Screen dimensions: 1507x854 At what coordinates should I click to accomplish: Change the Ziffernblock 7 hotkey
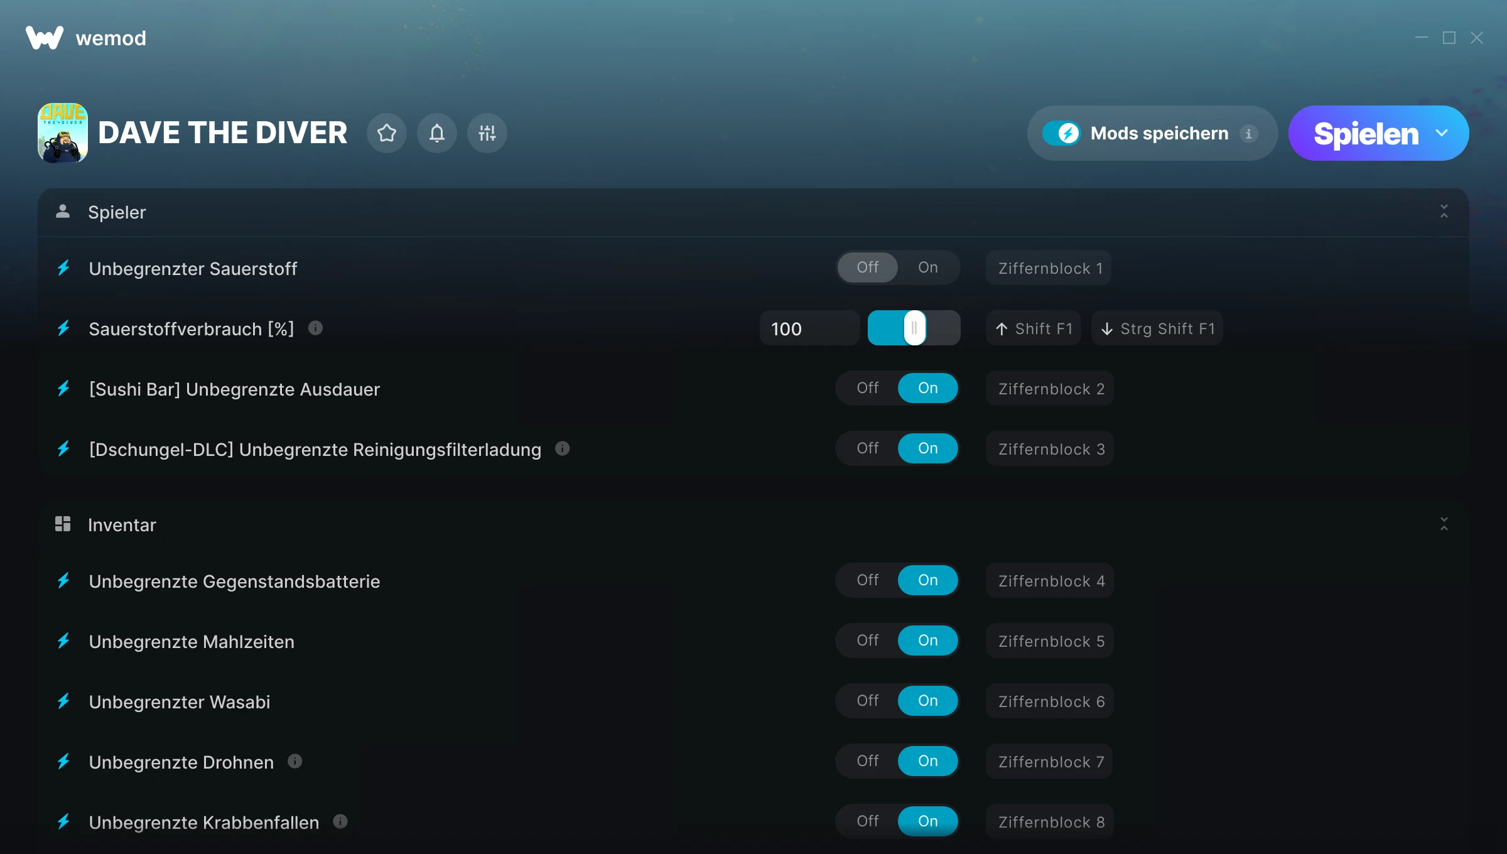[x=1050, y=762]
